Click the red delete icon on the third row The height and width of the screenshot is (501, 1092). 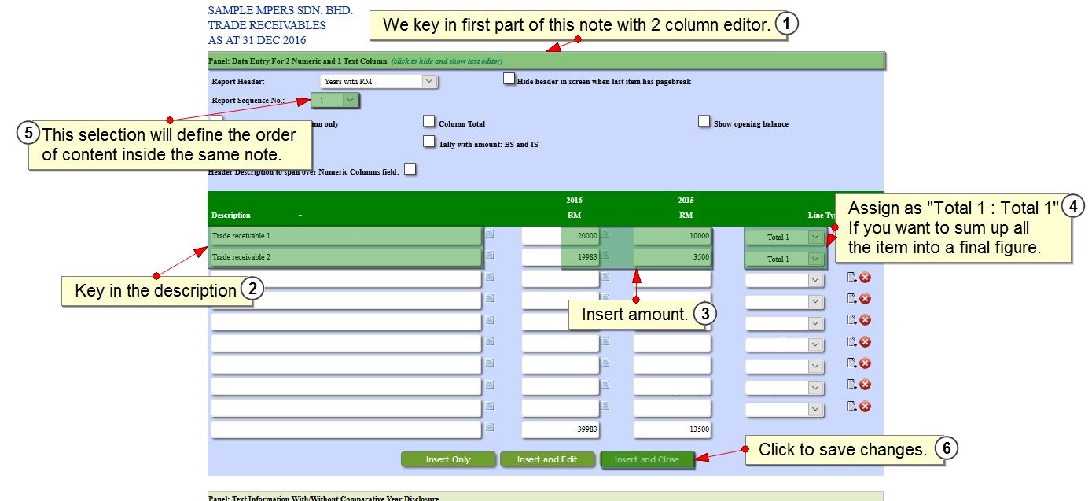coord(865,277)
